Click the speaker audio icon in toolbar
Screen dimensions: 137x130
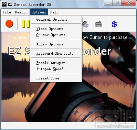click(x=85, y=24)
